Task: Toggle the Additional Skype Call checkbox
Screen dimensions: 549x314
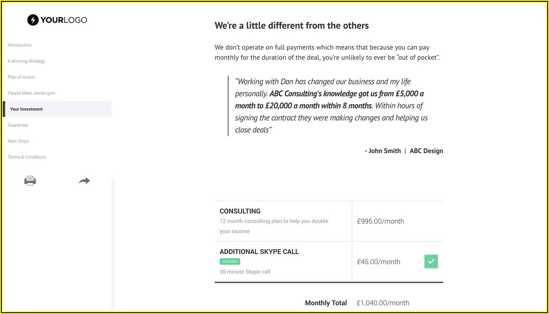Action: (x=431, y=261)
